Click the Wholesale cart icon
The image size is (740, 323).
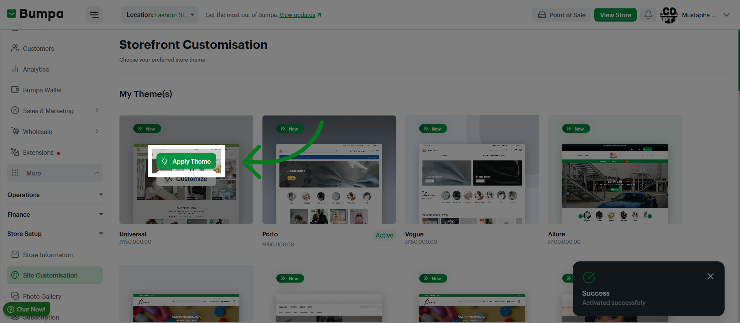15,131
